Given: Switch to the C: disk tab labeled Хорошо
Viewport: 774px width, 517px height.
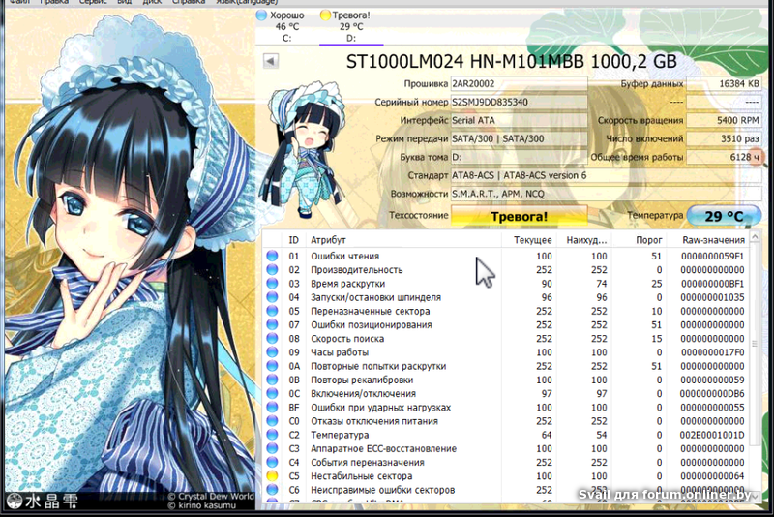Looking at the screenshot, I should 287,26.
